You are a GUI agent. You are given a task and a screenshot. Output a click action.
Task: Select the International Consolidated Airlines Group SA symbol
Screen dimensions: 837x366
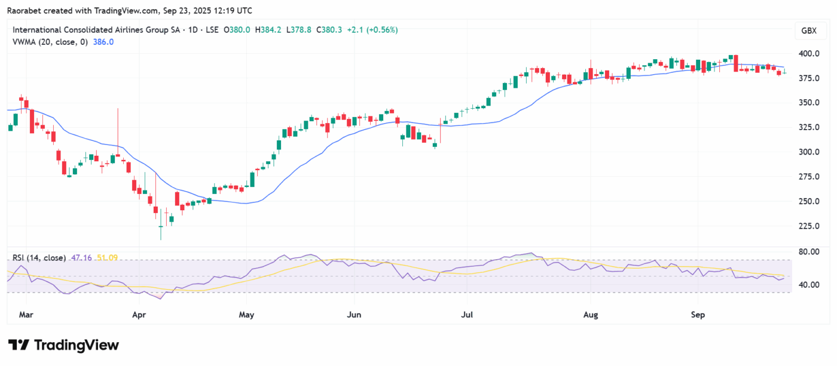[96, 29]
